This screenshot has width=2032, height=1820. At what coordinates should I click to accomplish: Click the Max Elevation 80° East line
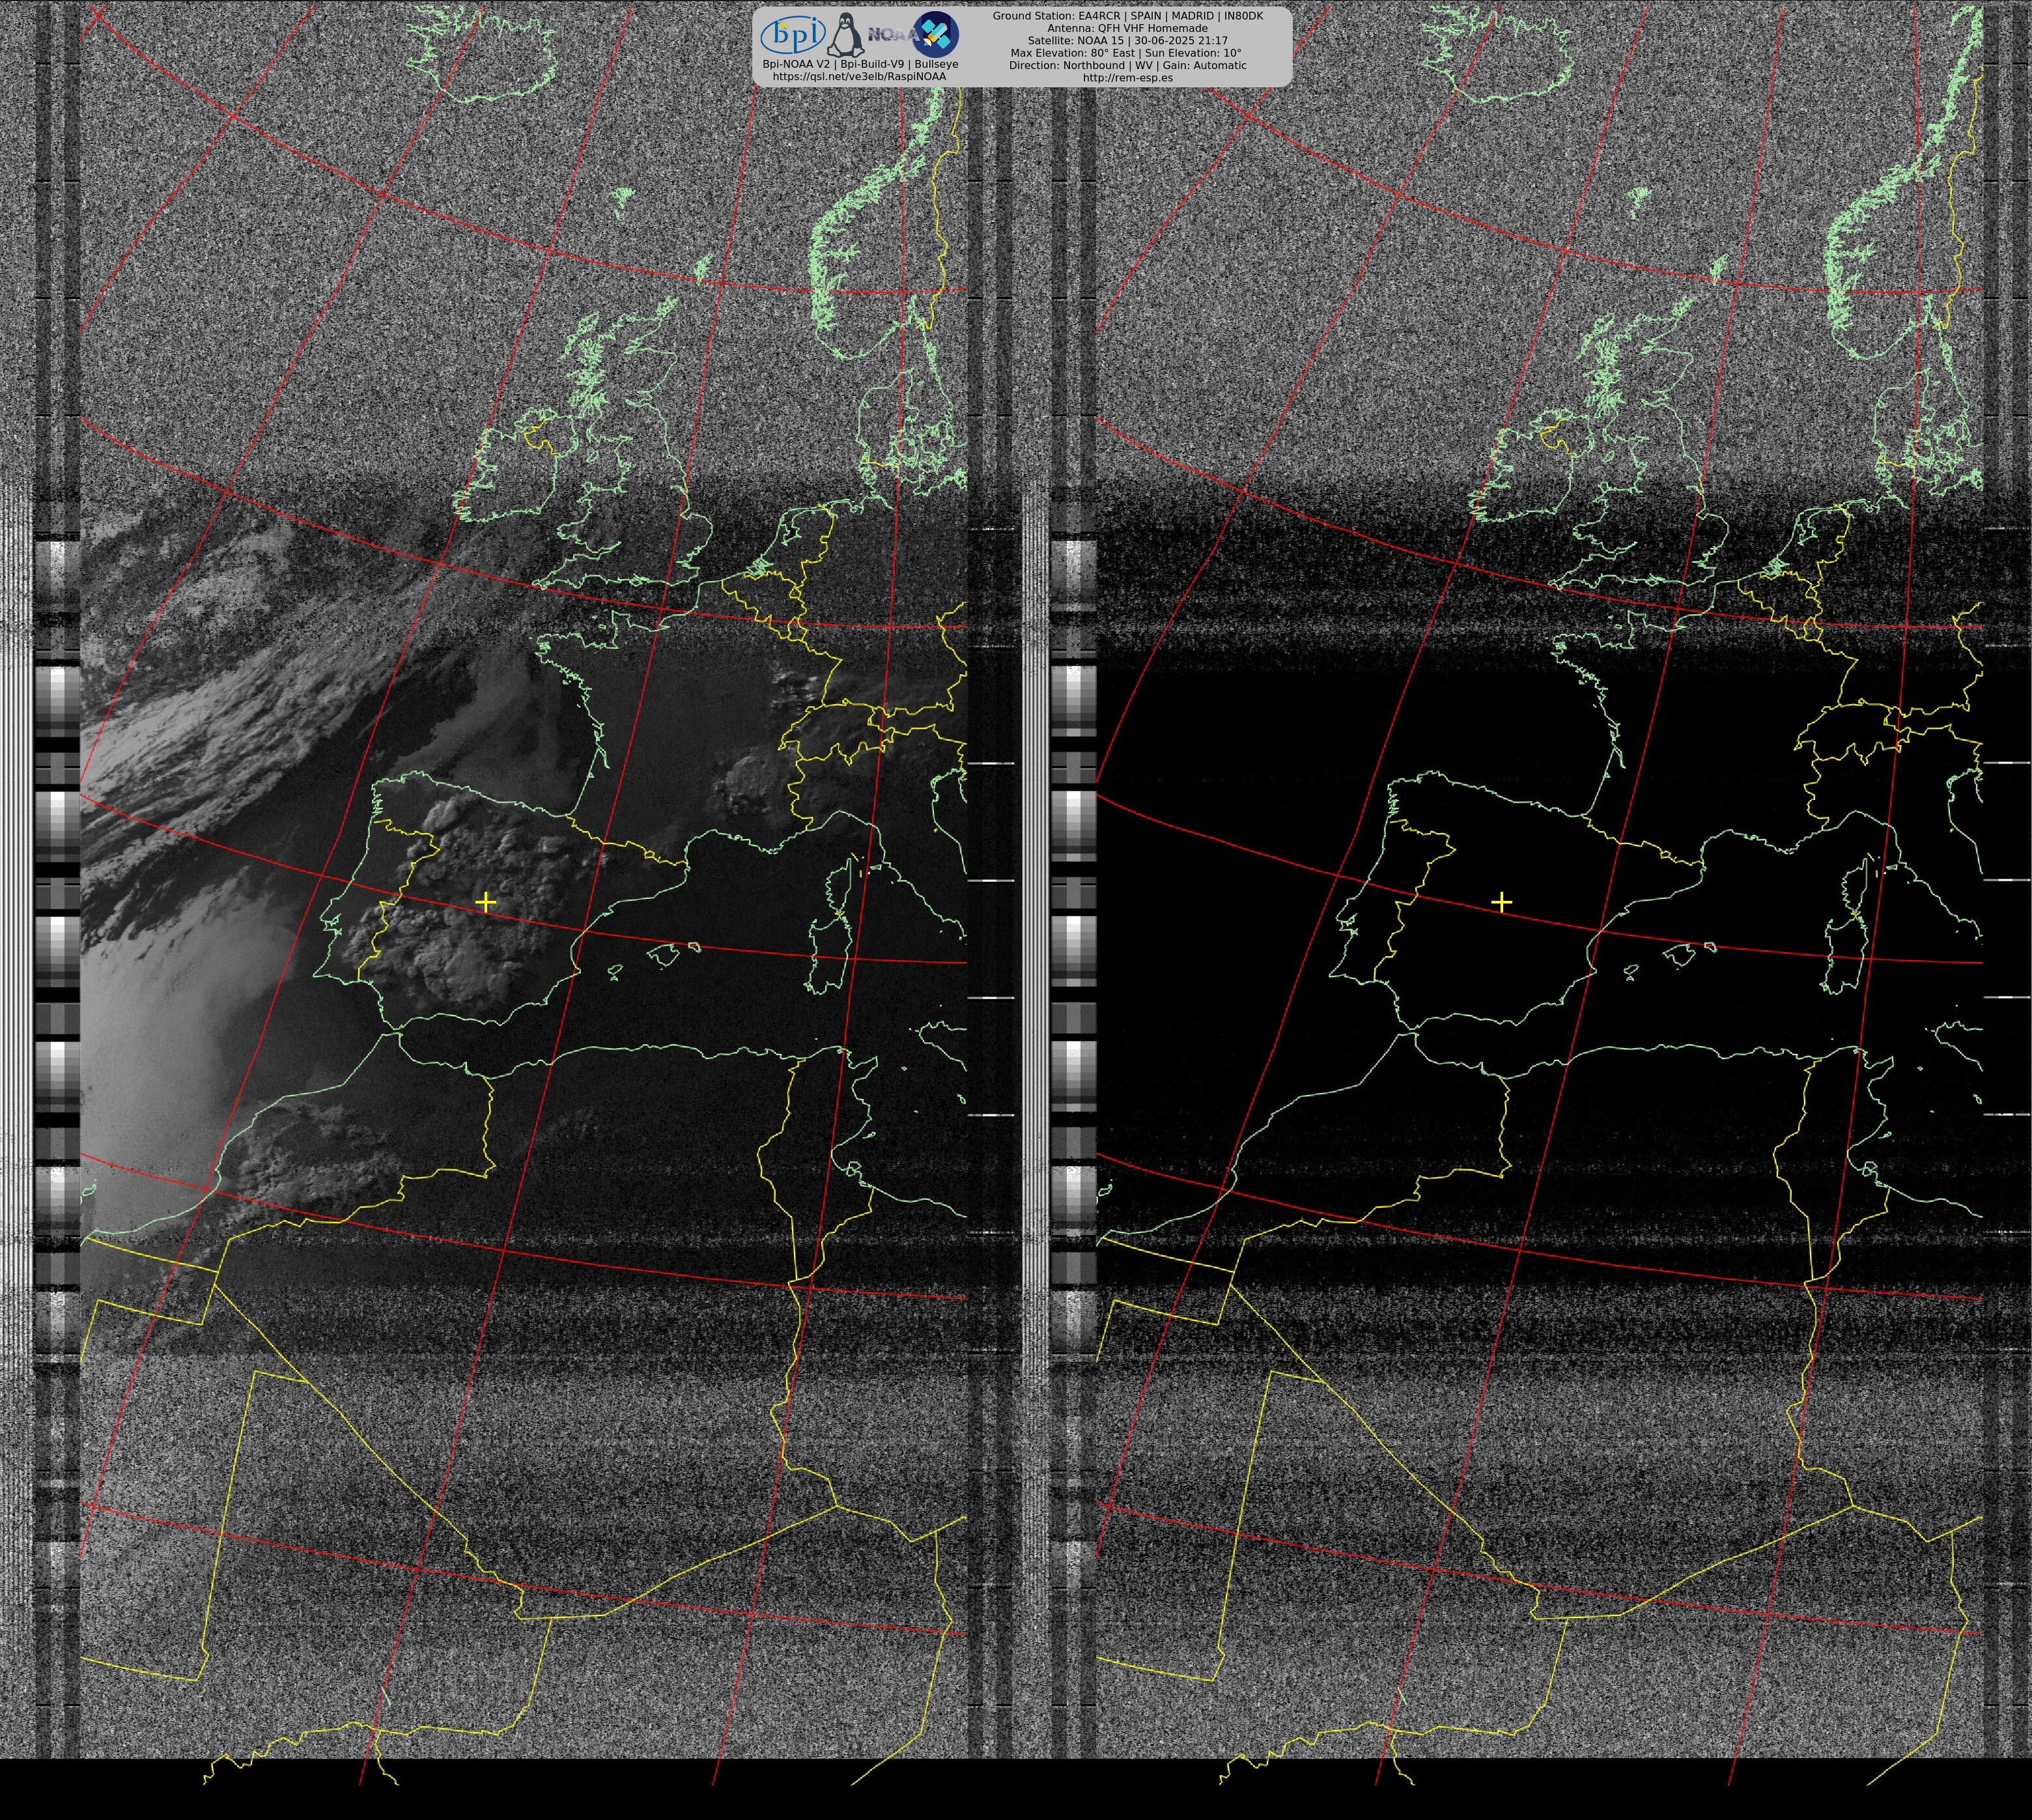pos(1127,53)
